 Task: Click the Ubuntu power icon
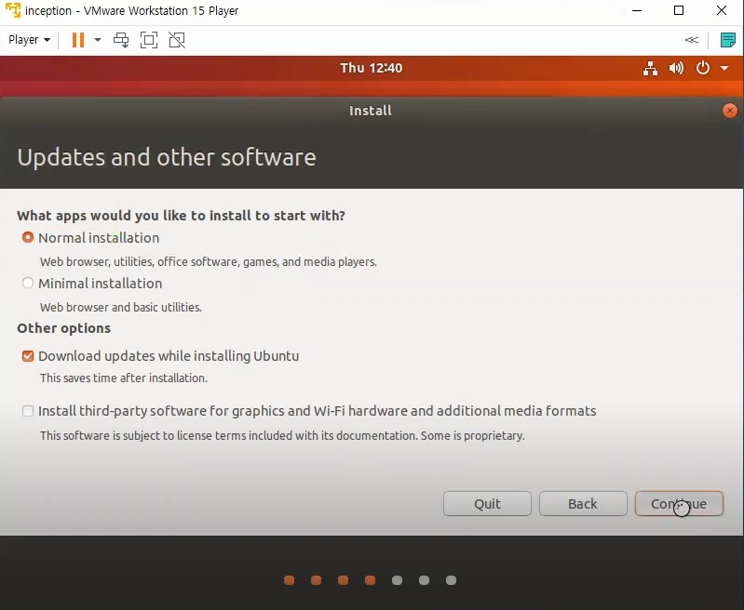point(703,68)
